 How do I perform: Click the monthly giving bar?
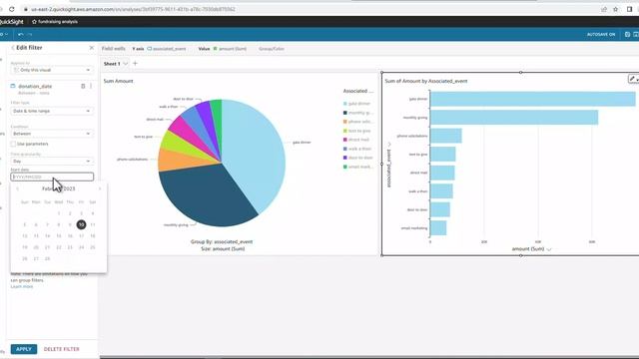click(x=514, y=118)
